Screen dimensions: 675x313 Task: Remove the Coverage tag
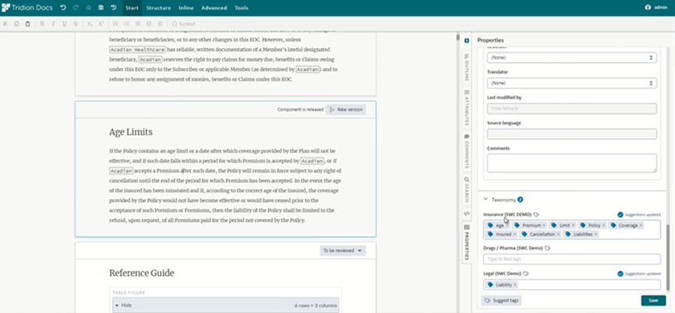click(x=641, y=225)
